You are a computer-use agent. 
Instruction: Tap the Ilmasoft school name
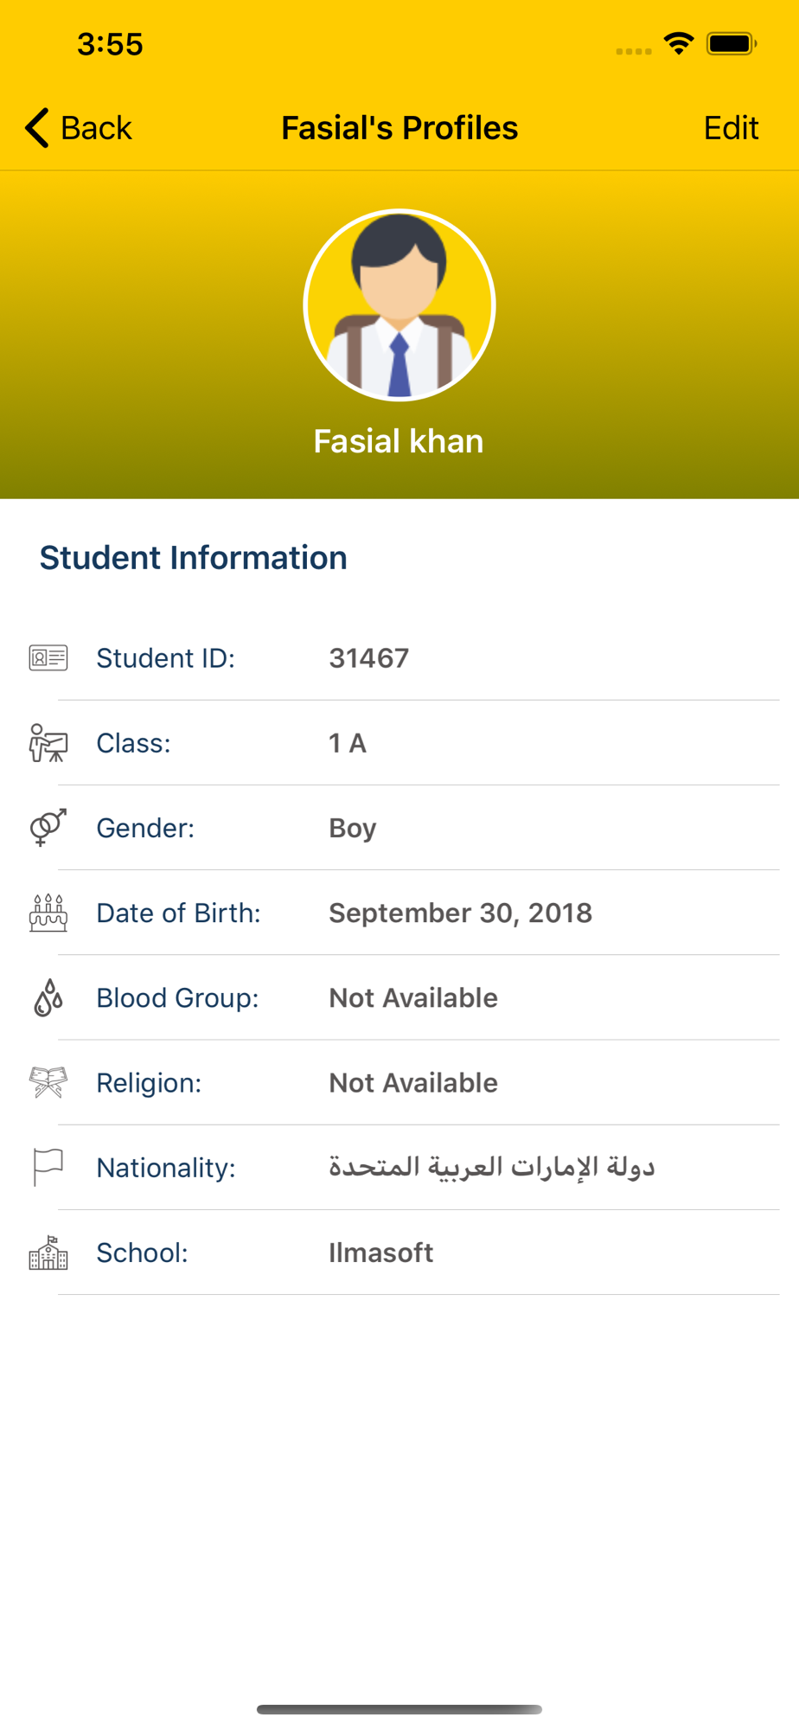pos(380,1253)
